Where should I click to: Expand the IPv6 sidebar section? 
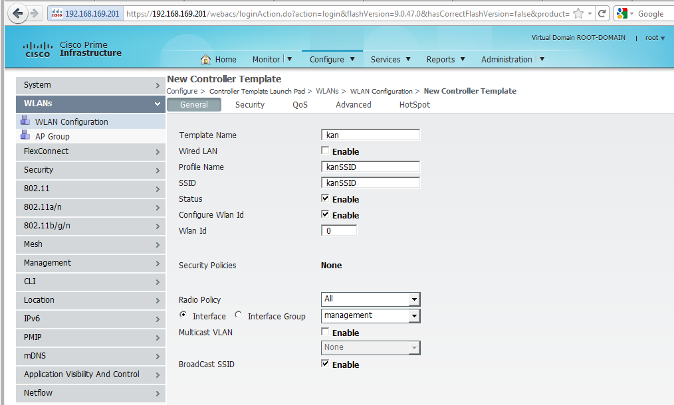point(90,319)
